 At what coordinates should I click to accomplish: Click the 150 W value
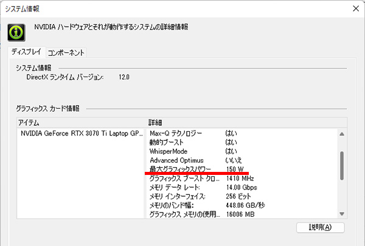[x=235, y=169]
